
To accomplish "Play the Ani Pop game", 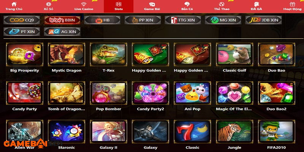I will coord(192,93).
